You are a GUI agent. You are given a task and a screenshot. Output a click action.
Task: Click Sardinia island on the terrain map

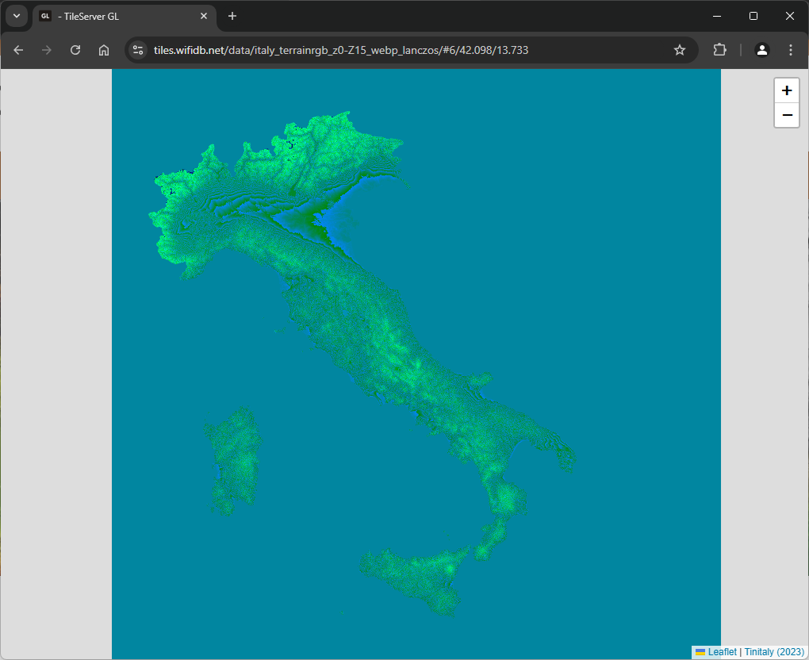(x=235, y=460)
